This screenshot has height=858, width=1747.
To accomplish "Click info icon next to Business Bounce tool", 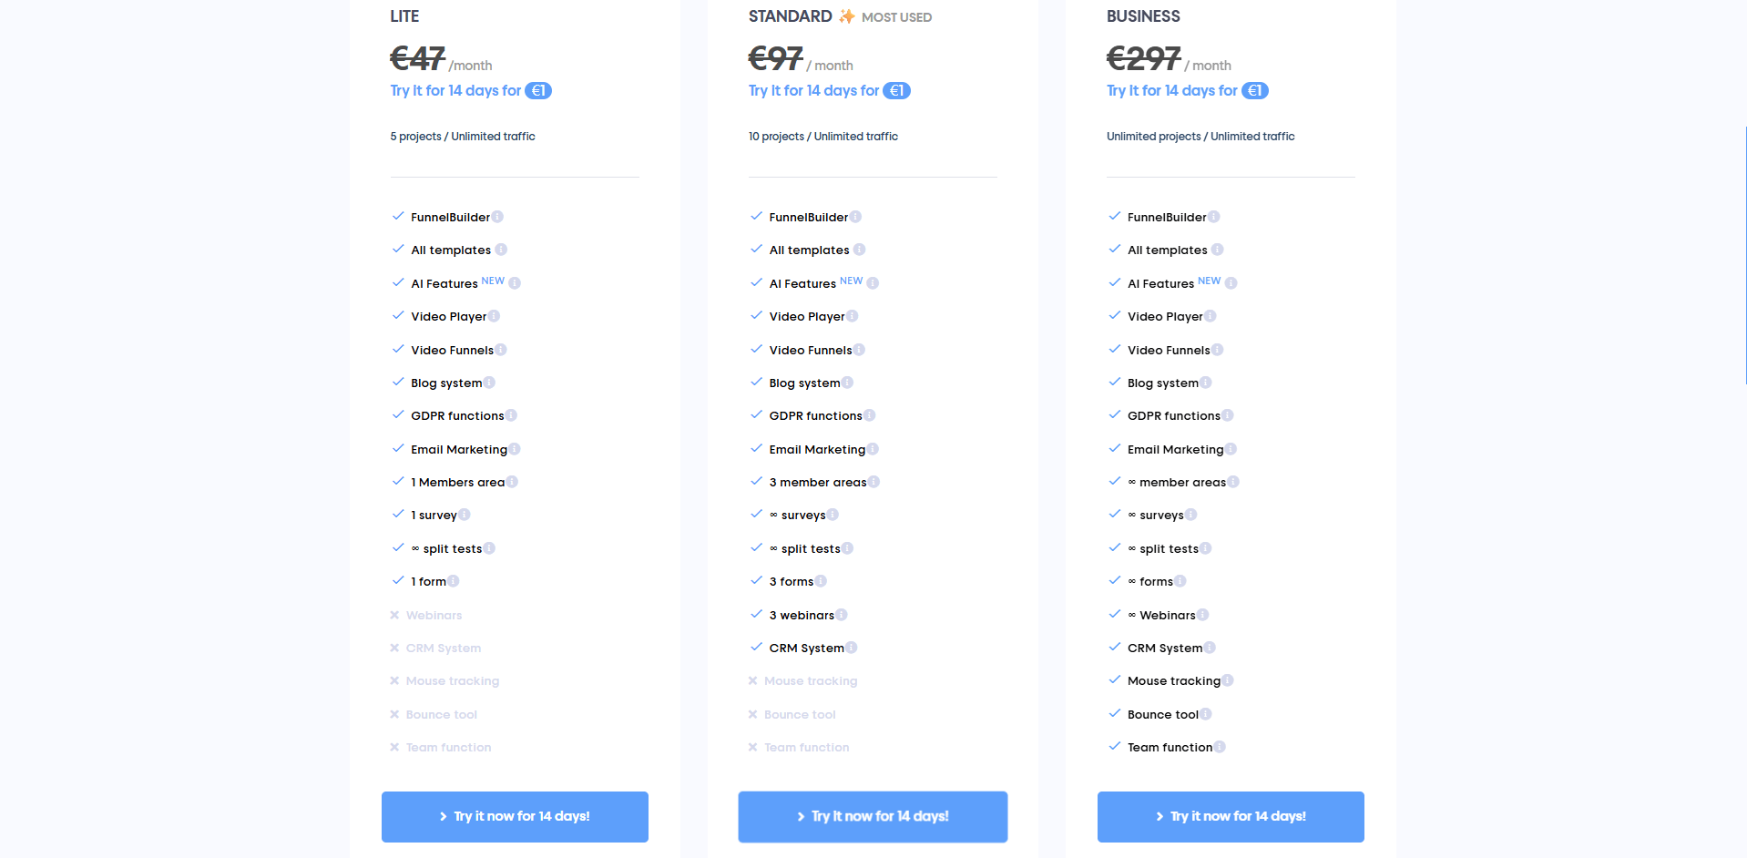I will point(1206,714).
